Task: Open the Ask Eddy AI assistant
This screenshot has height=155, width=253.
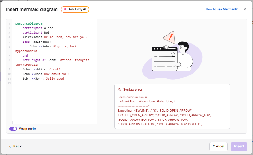Action: (x=75, y=9)
